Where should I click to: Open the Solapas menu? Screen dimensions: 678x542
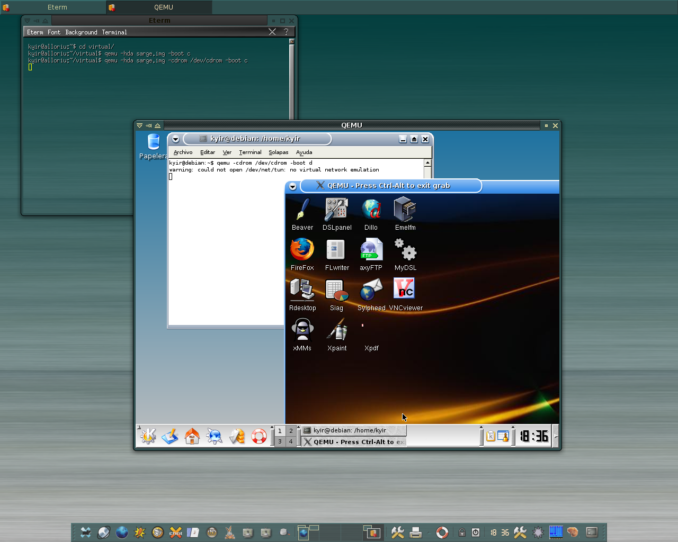[279, 152]
